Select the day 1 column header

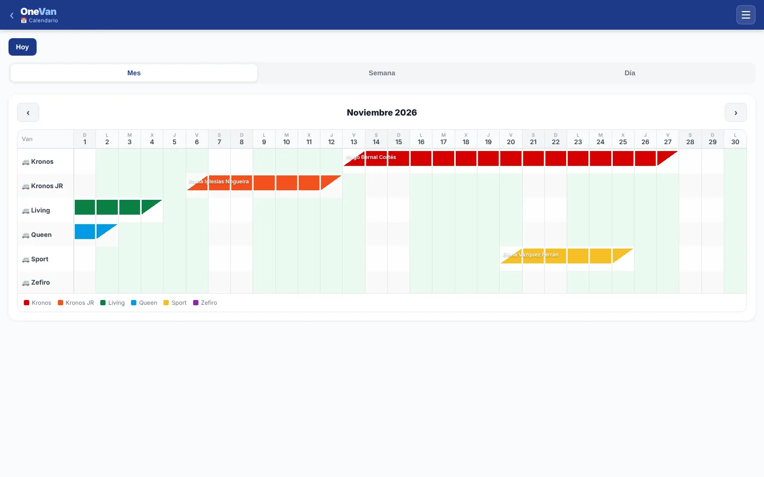coord(85,139)
